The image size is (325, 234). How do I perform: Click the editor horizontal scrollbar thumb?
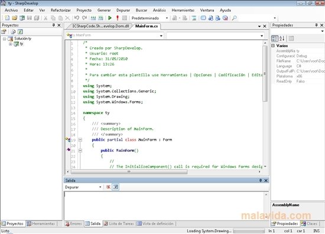click(129, 172)
